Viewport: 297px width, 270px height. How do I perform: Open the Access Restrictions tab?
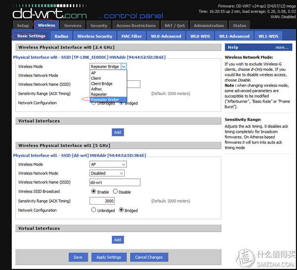point(136,25)
